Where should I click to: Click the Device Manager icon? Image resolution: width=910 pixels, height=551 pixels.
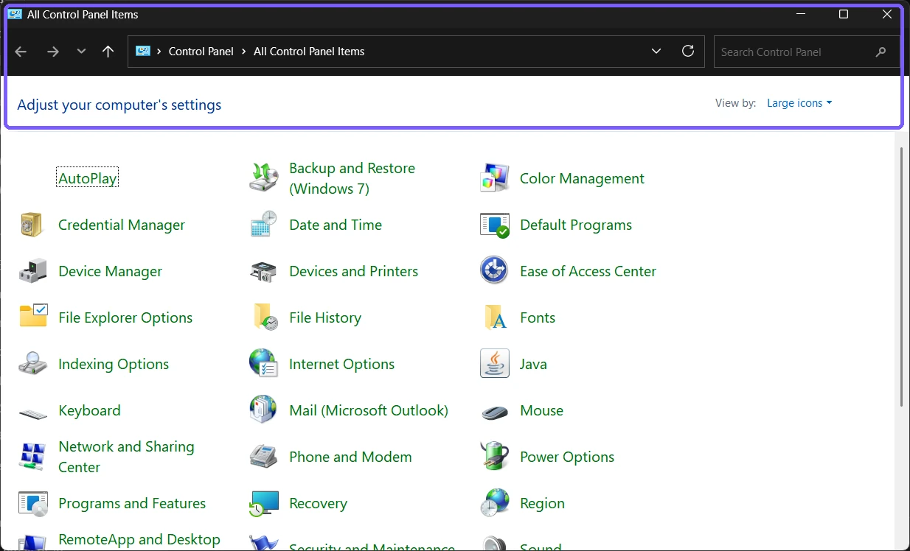(32, 271)
